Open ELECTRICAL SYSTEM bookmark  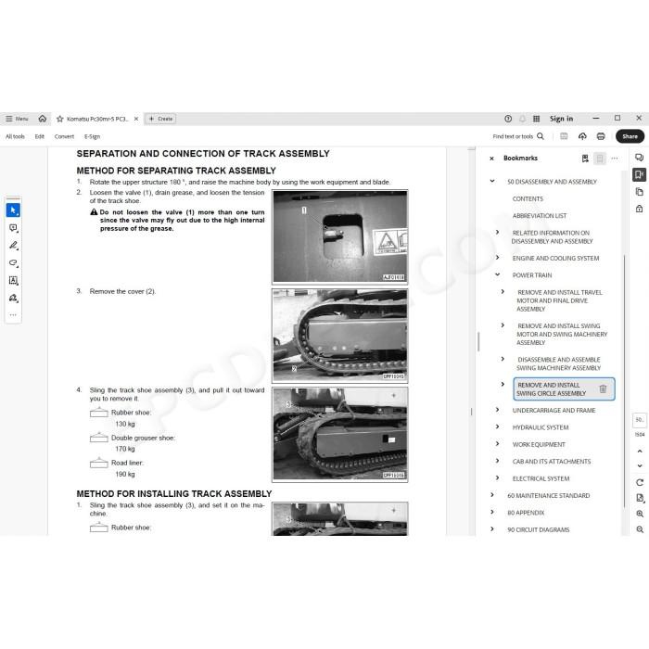click(541, 478)
